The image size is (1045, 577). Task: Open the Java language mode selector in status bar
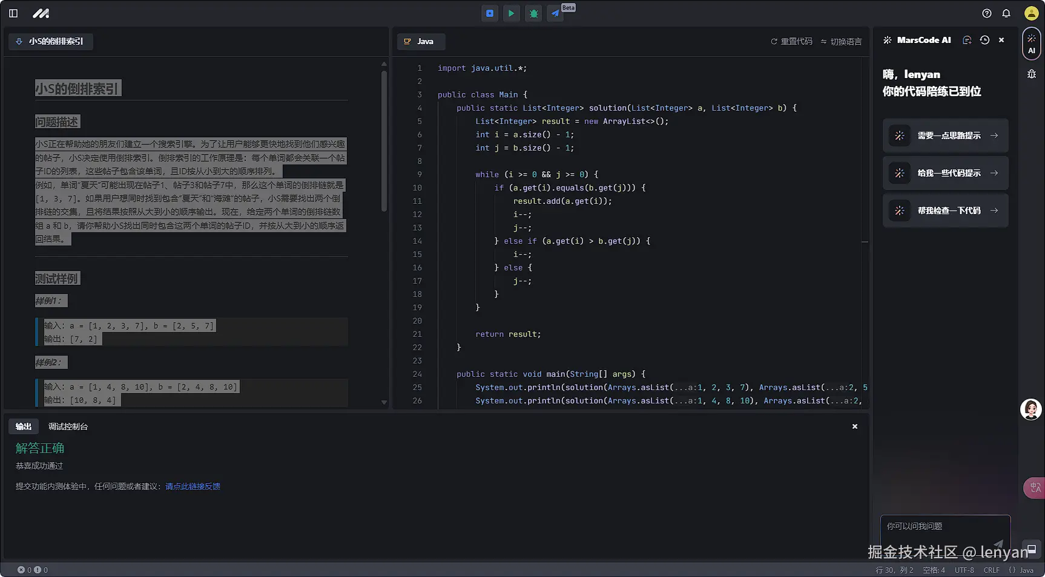click(x=1021, y=570)
